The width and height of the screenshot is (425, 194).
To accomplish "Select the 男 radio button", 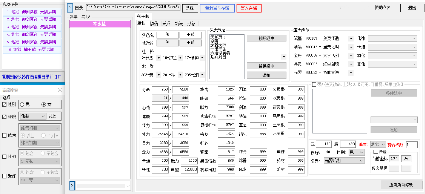I will pyautogui.click(x=23, y=104).
